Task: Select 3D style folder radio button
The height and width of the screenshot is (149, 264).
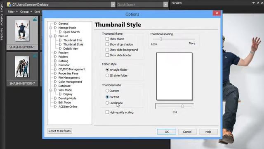Action: (107, 75)
